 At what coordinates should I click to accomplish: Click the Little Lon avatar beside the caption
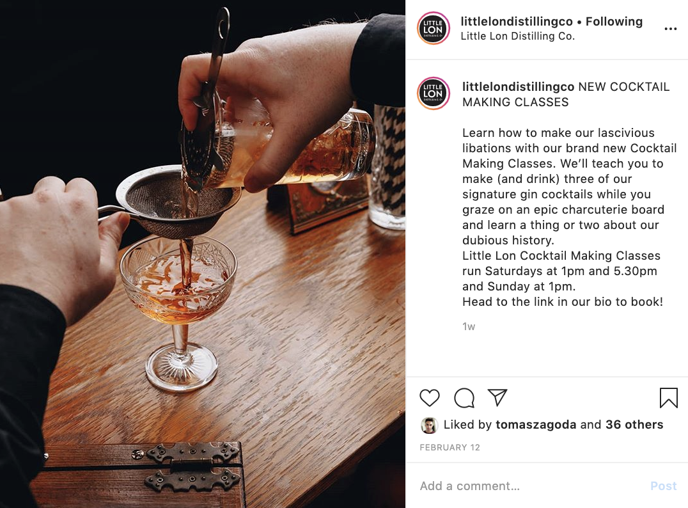(433, 93)
